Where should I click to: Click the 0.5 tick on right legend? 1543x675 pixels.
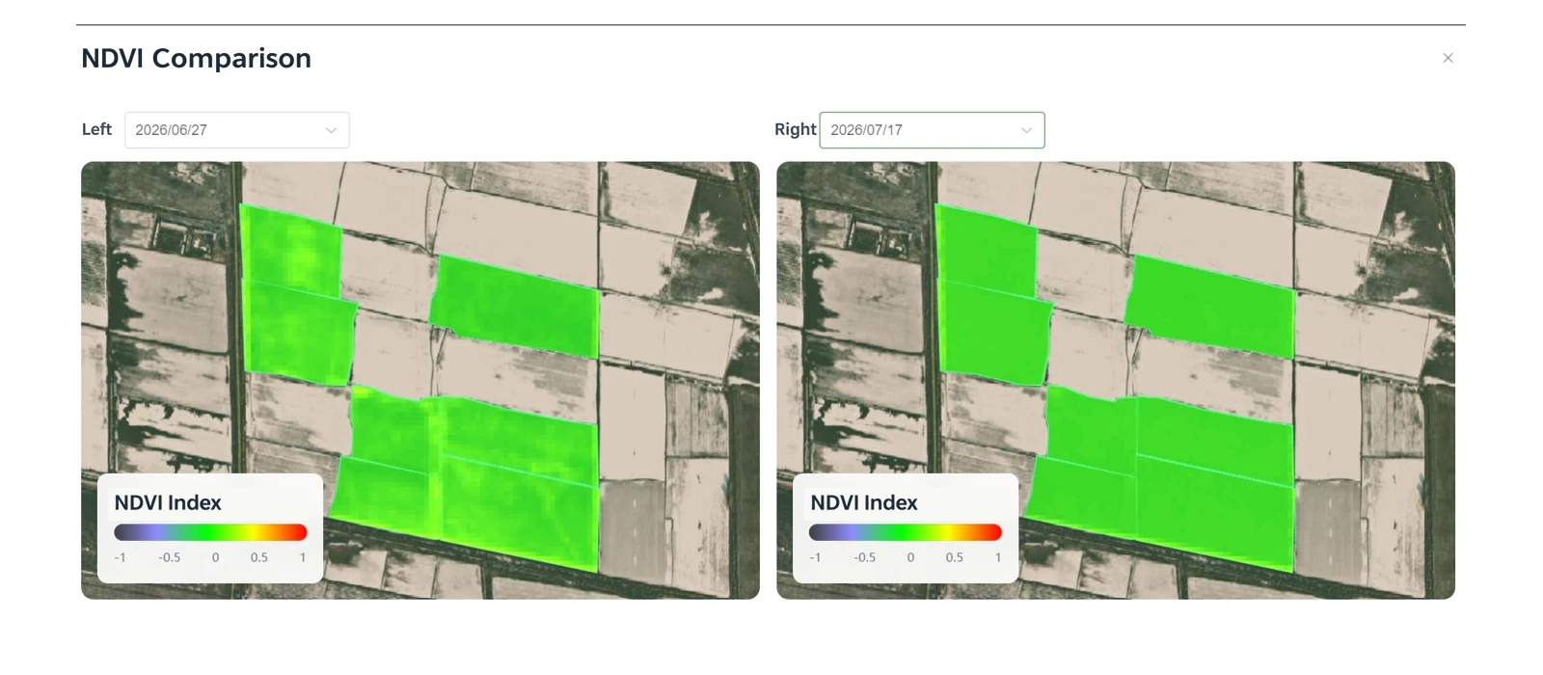coord(954,557)
